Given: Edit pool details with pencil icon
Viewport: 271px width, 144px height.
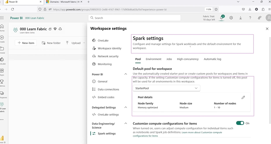Looking at the screenshot, I should (243, 97).
